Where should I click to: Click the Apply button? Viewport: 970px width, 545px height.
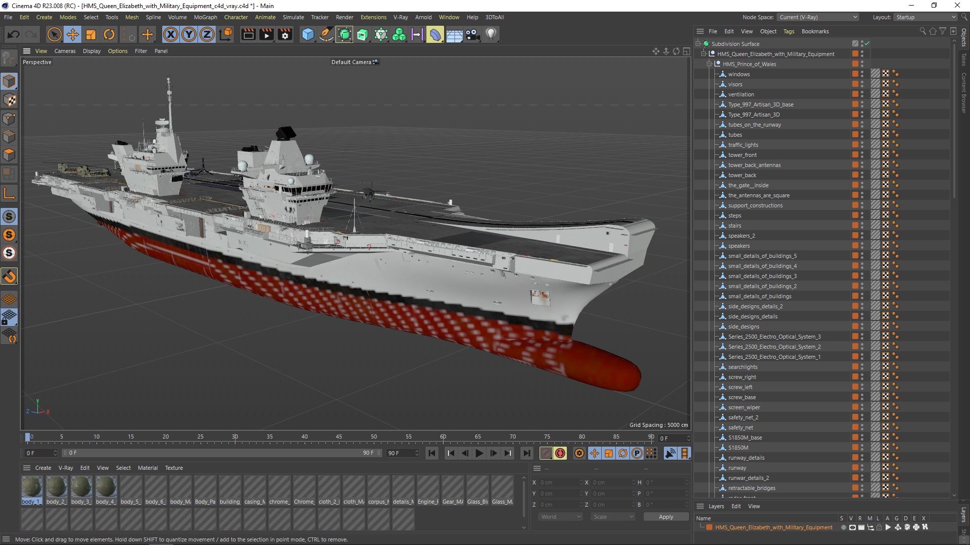point(666,517)
